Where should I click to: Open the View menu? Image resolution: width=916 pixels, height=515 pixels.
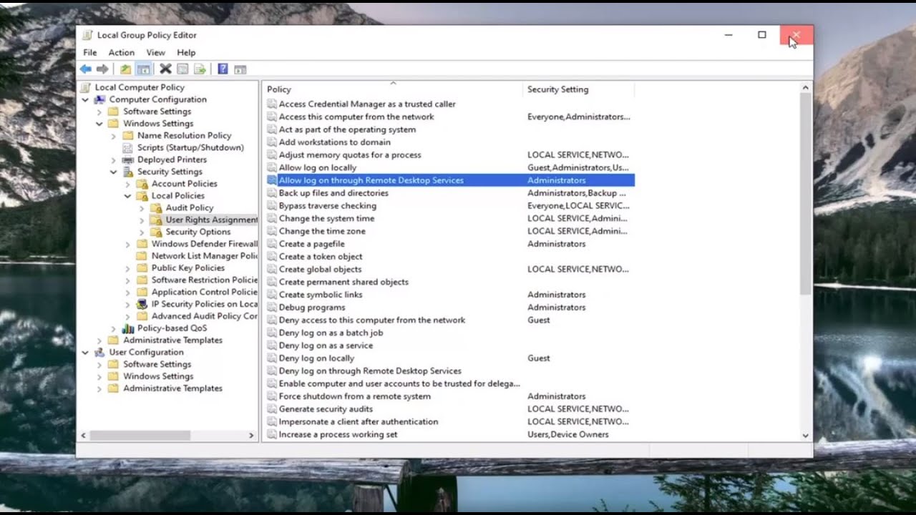click(x=155, y=52)
